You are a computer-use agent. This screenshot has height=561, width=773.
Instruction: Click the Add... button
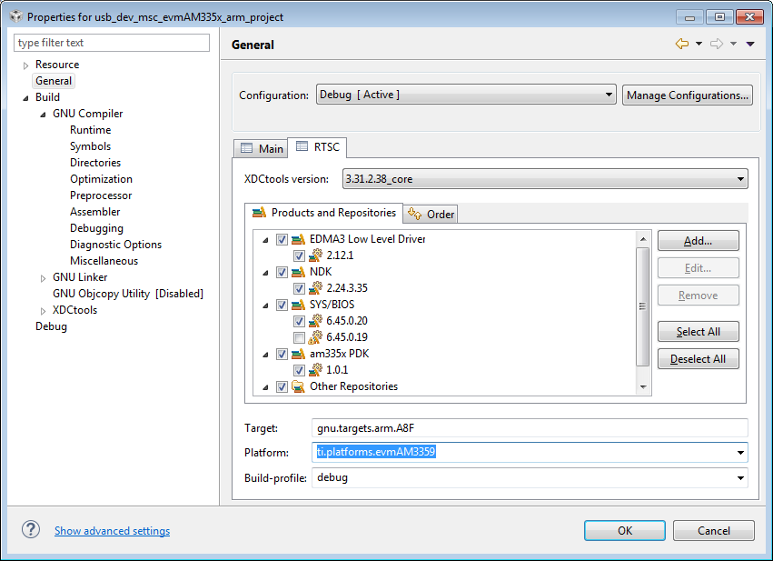click(x=699, y=241)
